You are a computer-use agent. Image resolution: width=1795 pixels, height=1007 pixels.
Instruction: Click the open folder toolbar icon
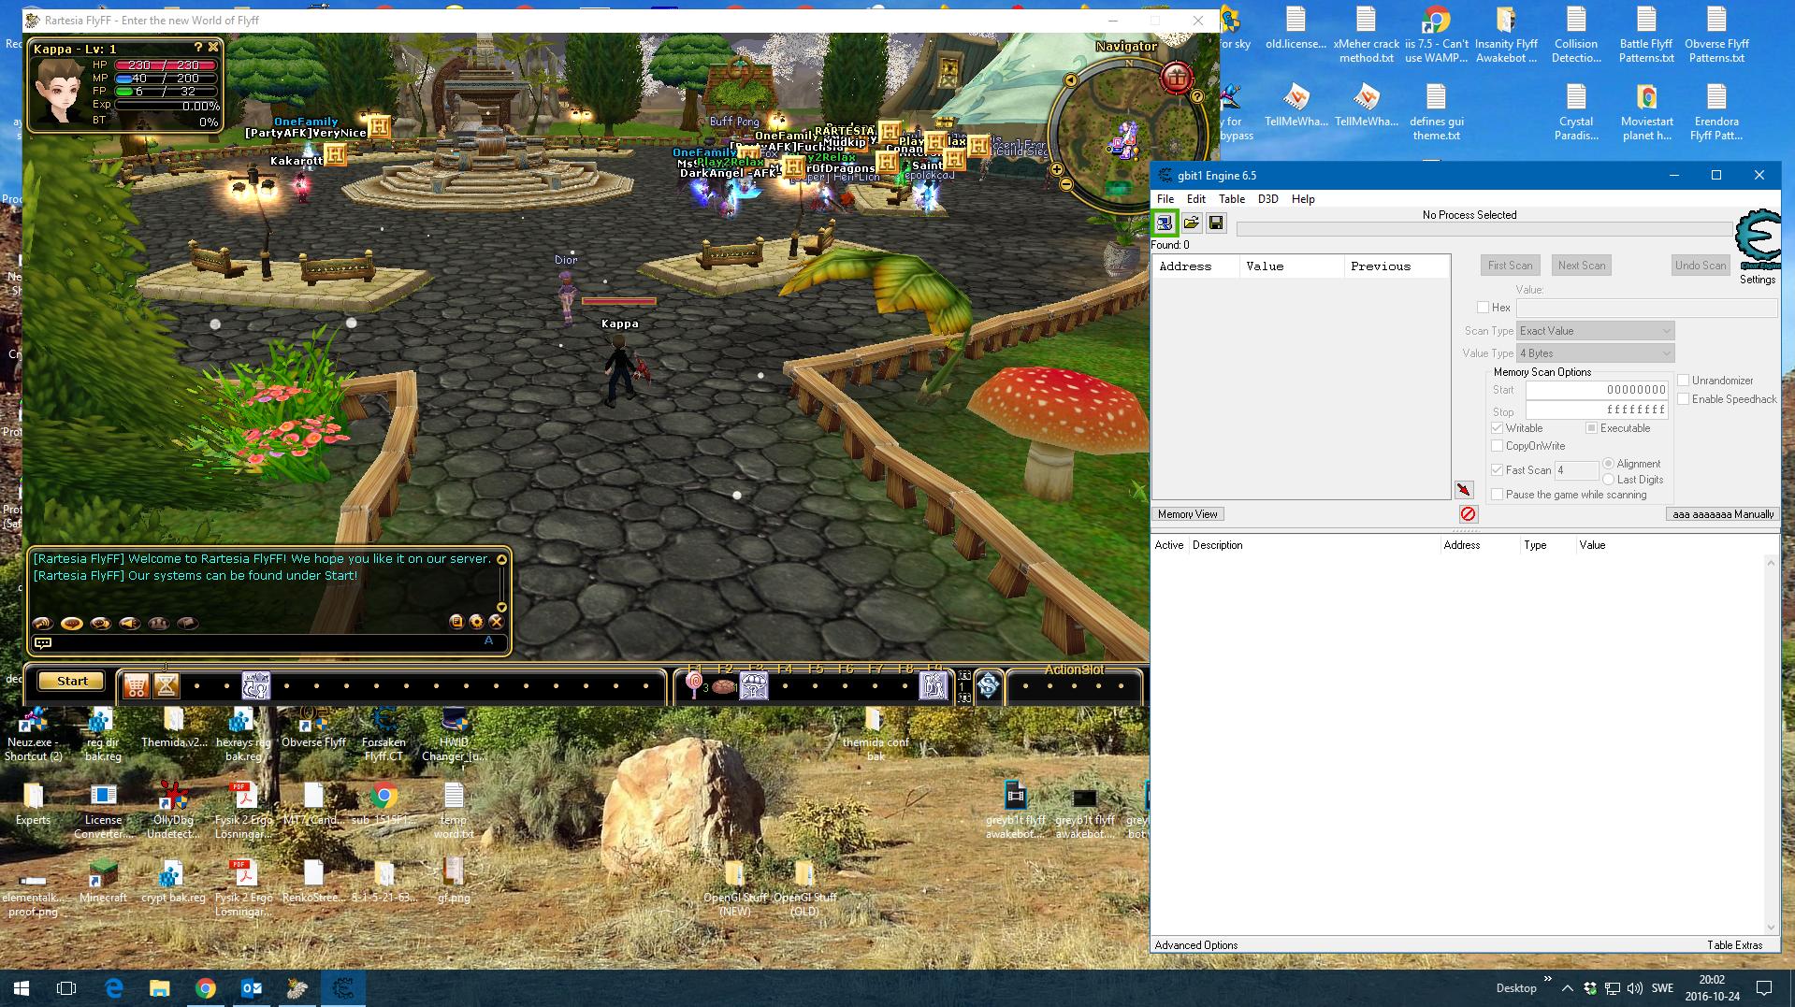1191,223
